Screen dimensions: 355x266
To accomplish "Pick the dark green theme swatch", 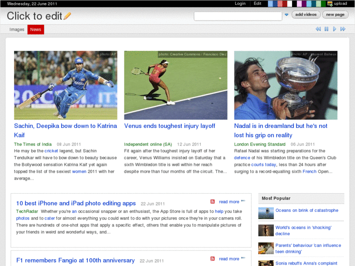I will (323, 3).
